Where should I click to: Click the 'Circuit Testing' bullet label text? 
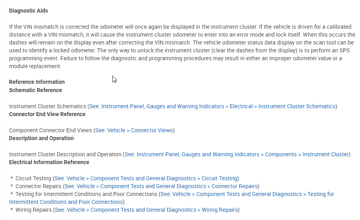click(x=33, y=178)
